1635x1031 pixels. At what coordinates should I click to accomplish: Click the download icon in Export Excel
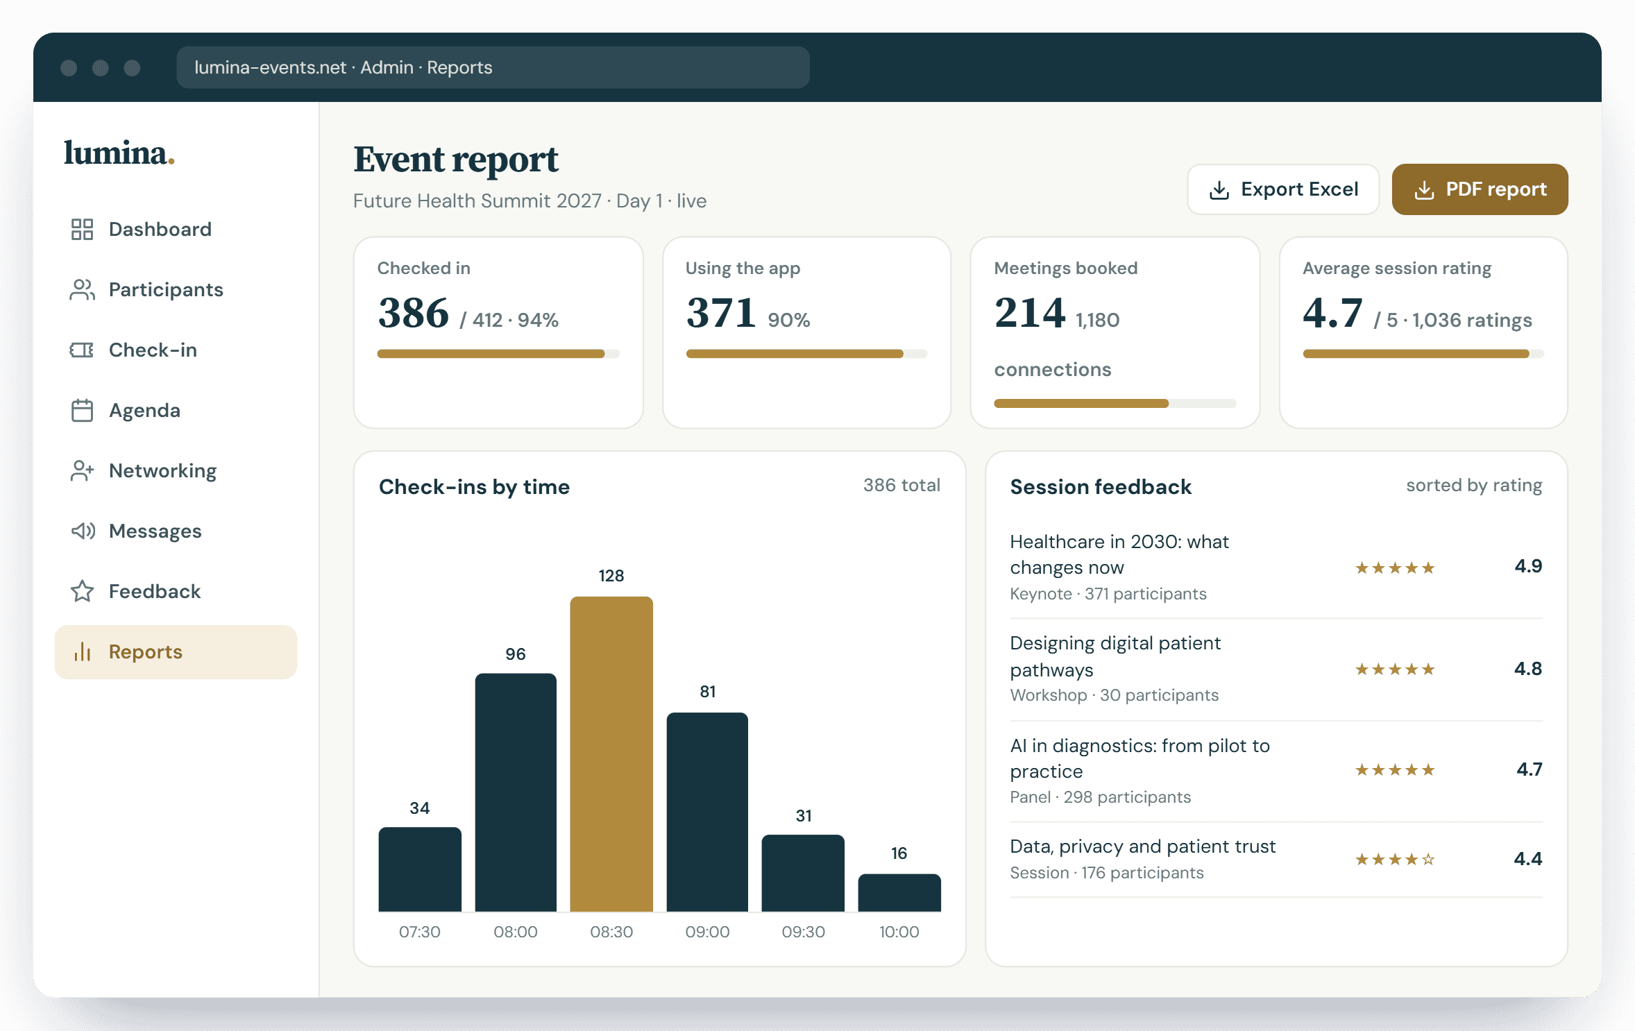(1219, 189)
